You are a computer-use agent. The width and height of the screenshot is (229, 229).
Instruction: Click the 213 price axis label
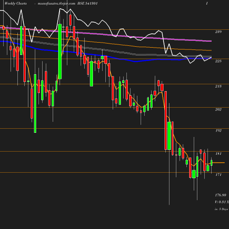click(218, 86)
